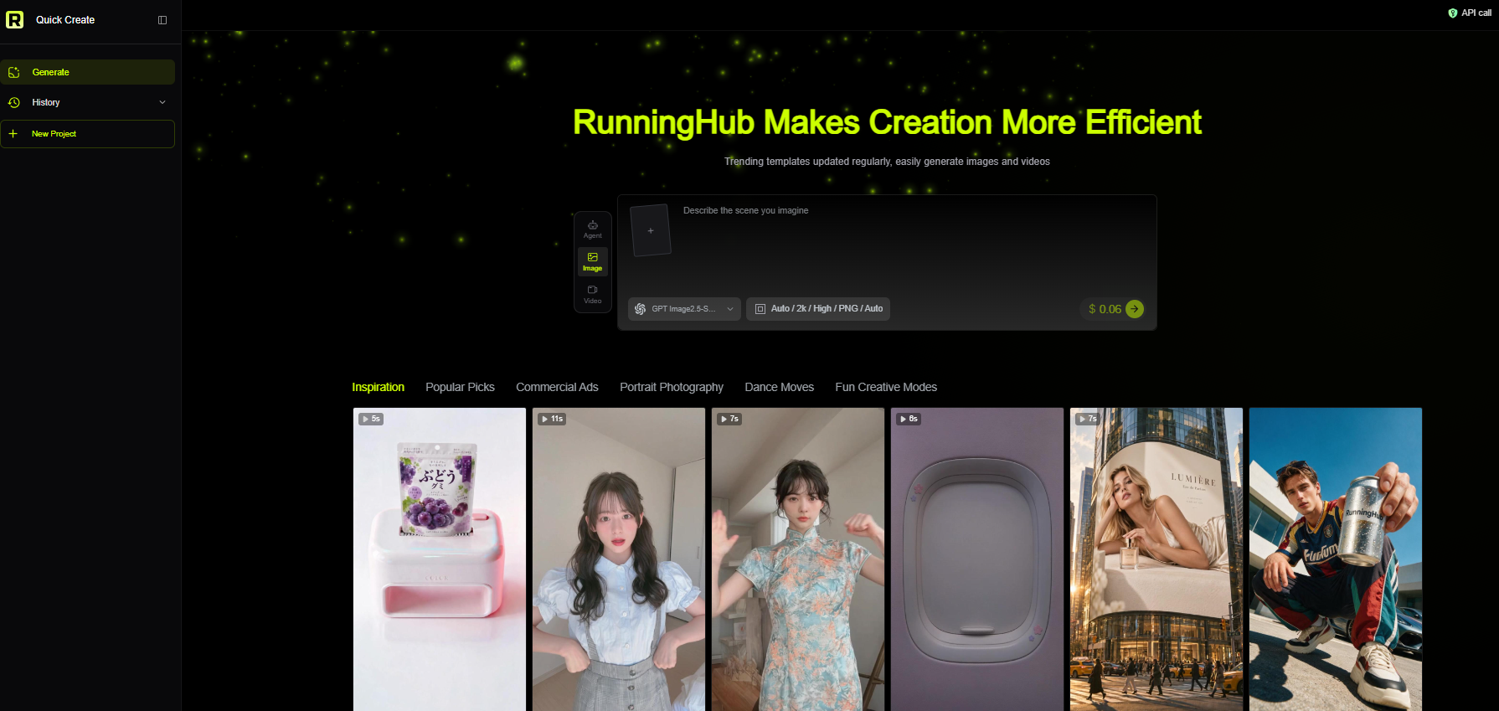Screen dimensions: 1499x711
Task: Open the floral qipao dance thumbnail
Action: click(798, 559)
